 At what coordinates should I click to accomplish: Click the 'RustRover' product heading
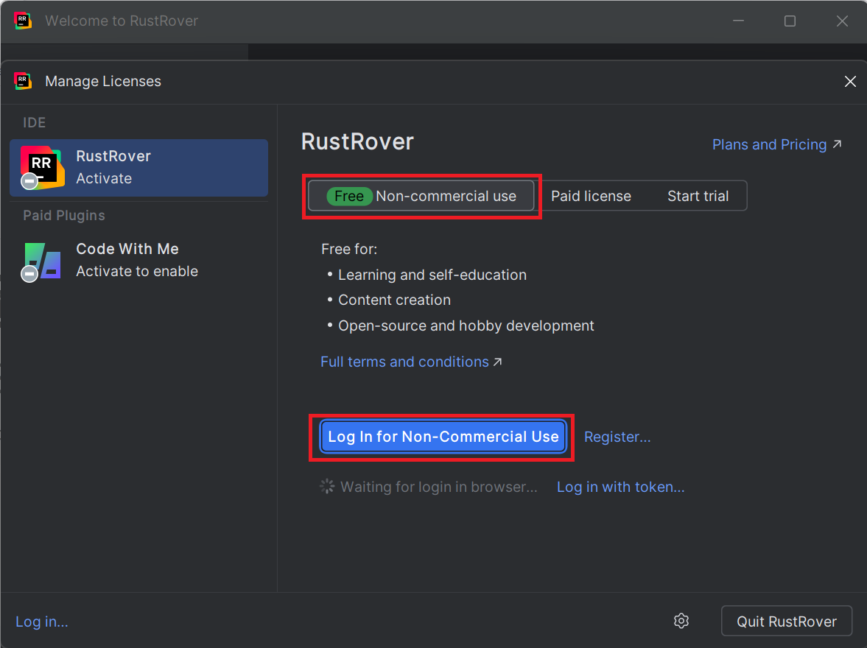click(357, 141)
